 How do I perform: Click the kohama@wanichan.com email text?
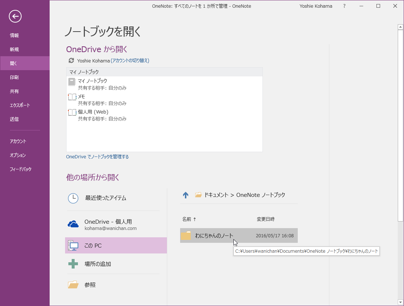(111, 228)
